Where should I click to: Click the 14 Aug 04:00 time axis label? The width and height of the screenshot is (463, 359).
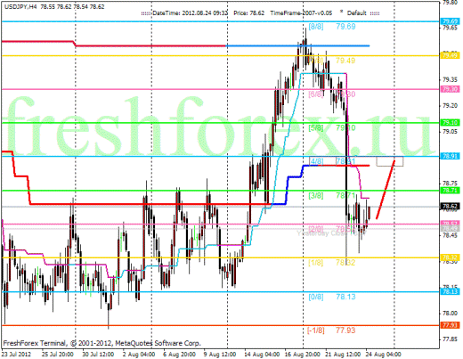click(262, 355)
